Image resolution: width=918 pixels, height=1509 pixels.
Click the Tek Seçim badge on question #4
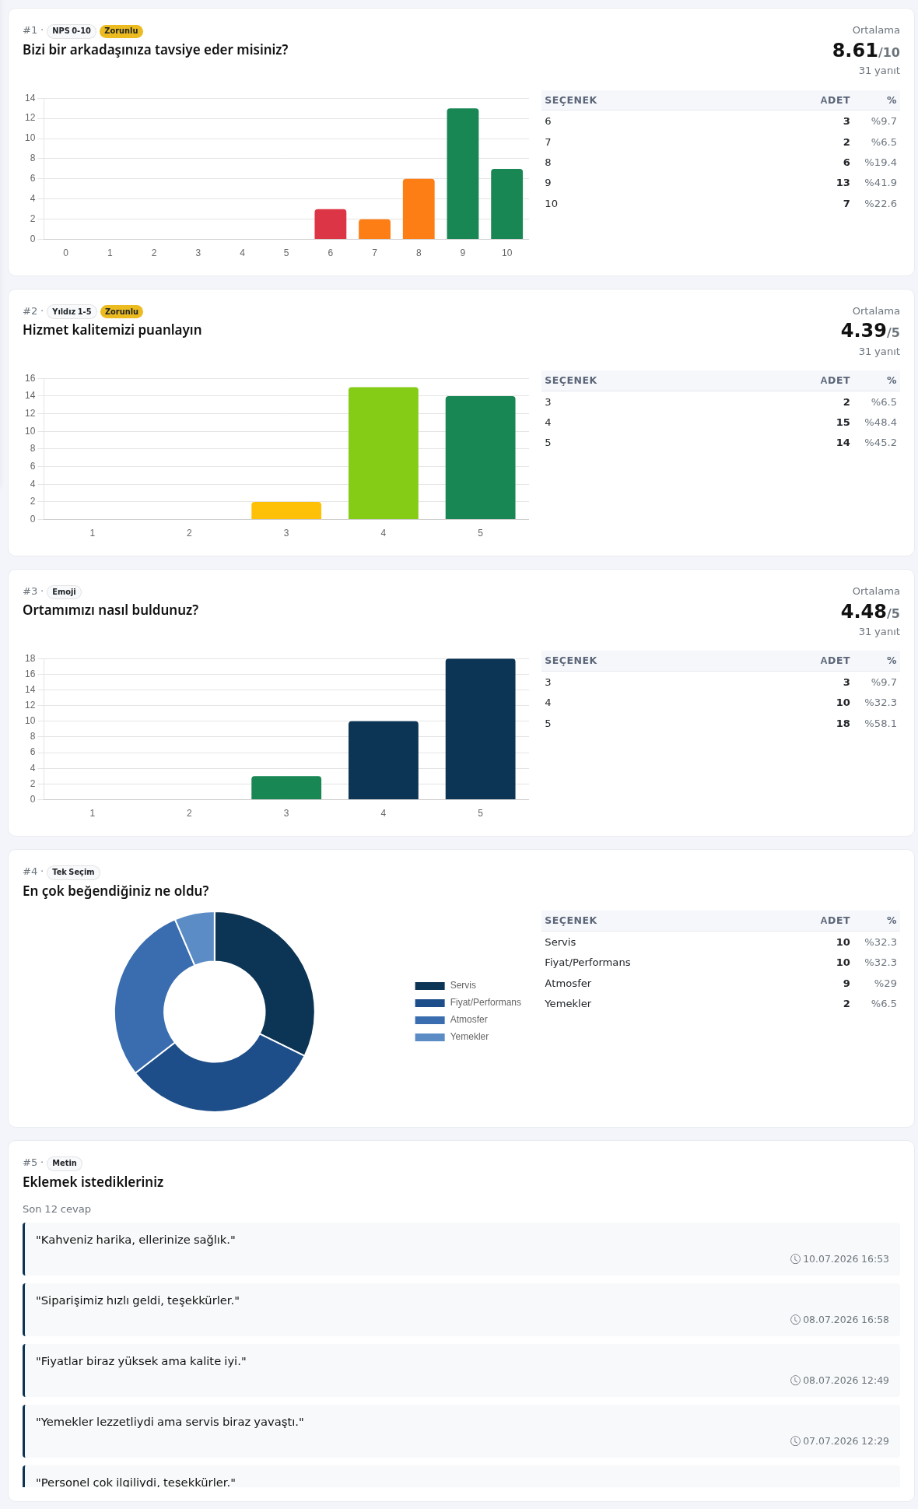[x=73, y=872]
